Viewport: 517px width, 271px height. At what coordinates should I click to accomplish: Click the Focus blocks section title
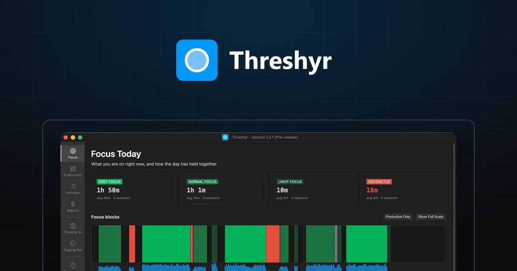105,217
